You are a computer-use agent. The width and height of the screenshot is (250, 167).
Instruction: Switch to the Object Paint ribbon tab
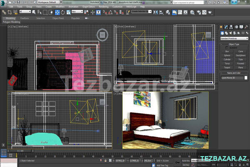58,18
